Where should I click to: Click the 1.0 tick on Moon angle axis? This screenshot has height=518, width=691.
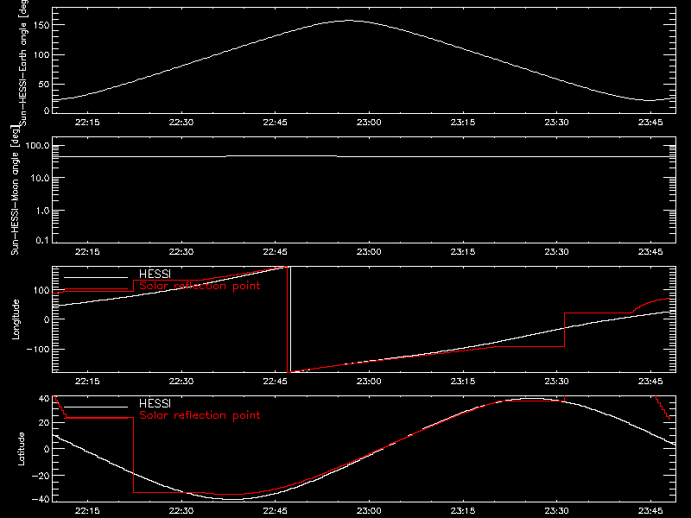pos(41,211)
